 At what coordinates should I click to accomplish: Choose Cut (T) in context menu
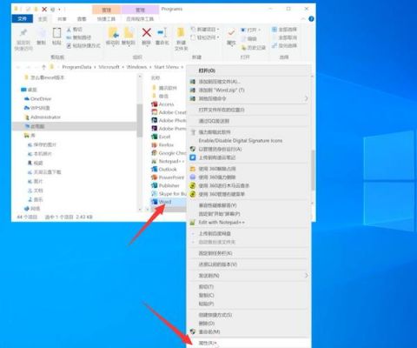click(x=248, y=287)
